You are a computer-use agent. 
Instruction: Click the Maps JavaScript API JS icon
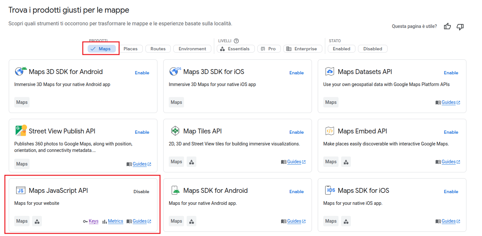(21, 191)
